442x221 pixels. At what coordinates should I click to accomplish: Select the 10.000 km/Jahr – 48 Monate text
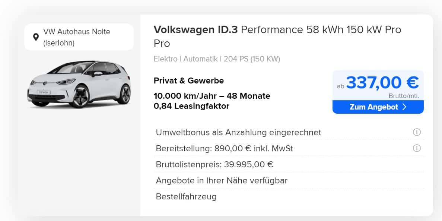212,96
